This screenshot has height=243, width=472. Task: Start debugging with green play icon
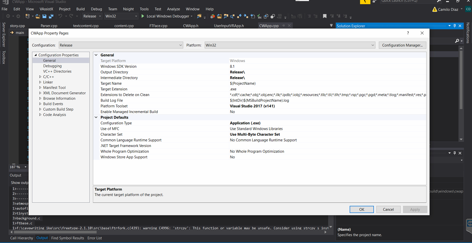(143, 16)
